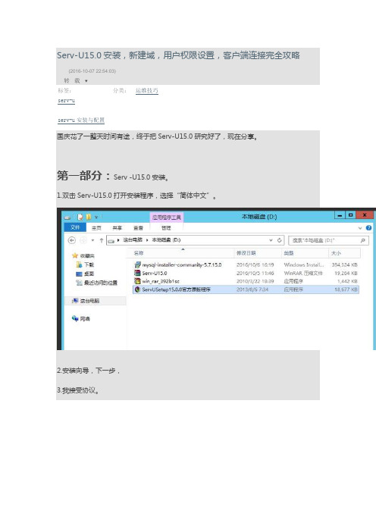
Task: Open the serv-u tag link
Action: pos(66,101)
